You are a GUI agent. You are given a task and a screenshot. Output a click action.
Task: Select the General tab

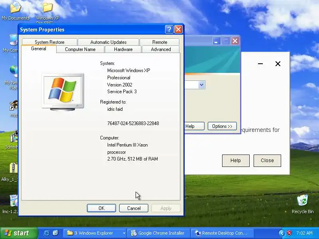(x=39, y=49)
